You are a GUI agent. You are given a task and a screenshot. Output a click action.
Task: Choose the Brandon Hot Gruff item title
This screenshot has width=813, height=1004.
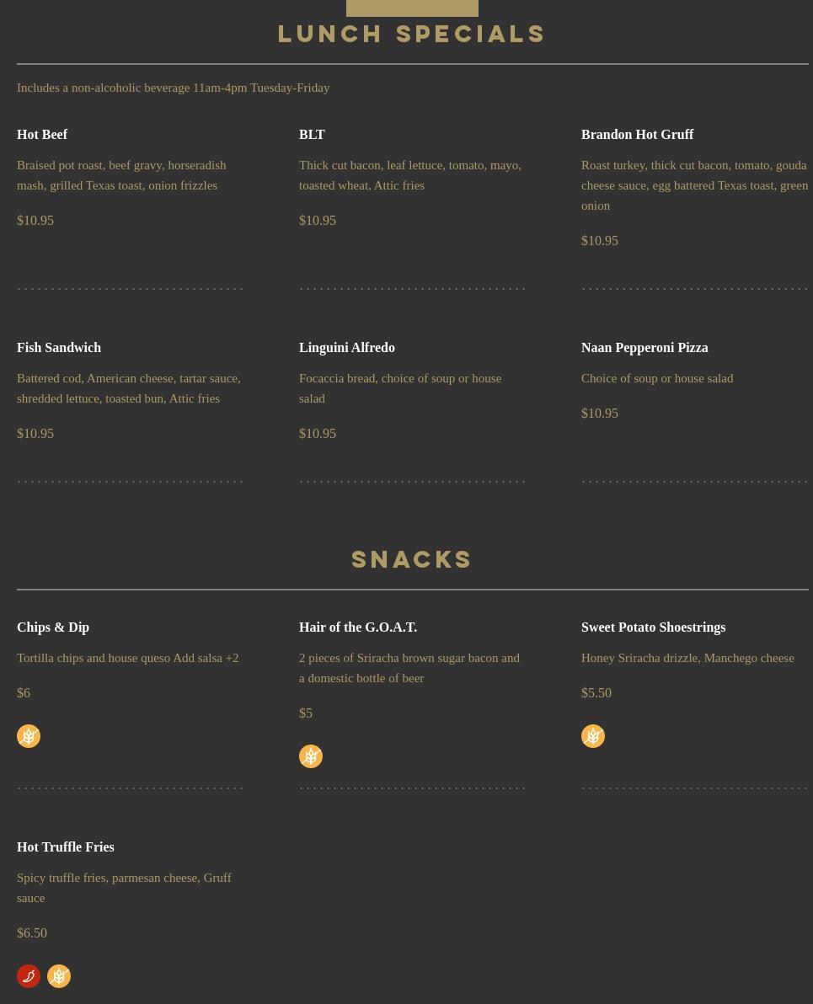tap(637, 135)
